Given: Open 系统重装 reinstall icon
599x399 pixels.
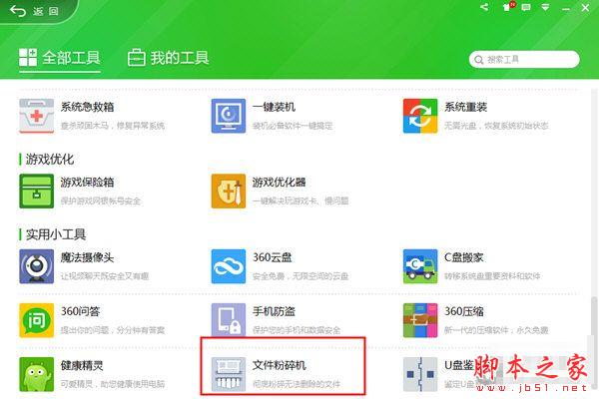Looking at the screenshot, I should (420, 115).
